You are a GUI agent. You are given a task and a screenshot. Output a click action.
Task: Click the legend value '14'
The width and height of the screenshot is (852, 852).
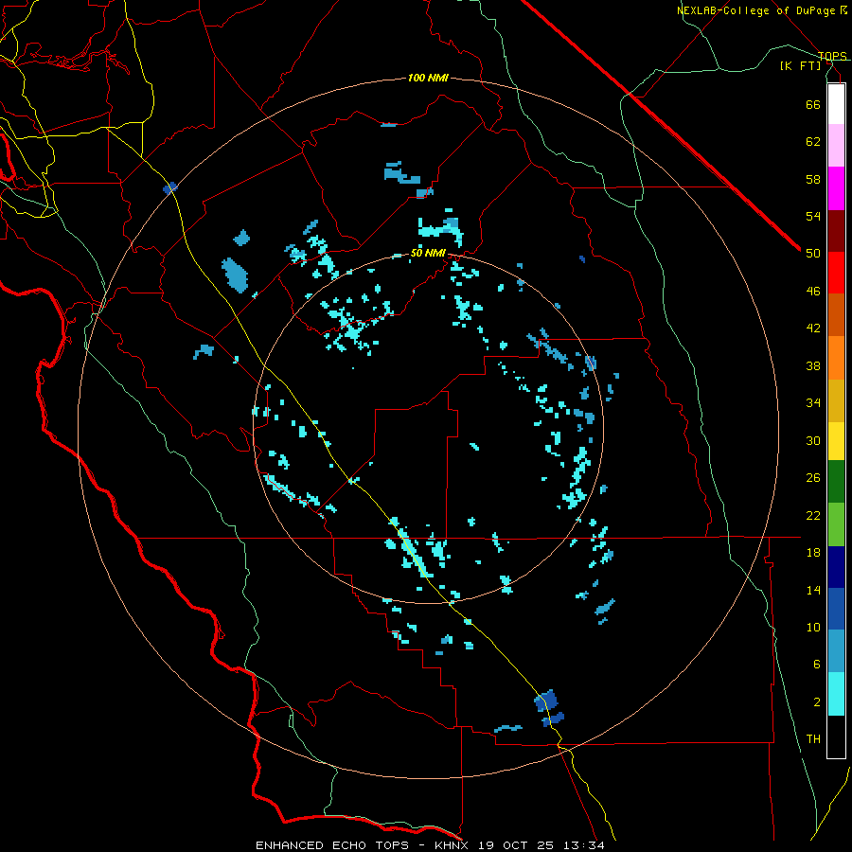[x=813, y=590]
